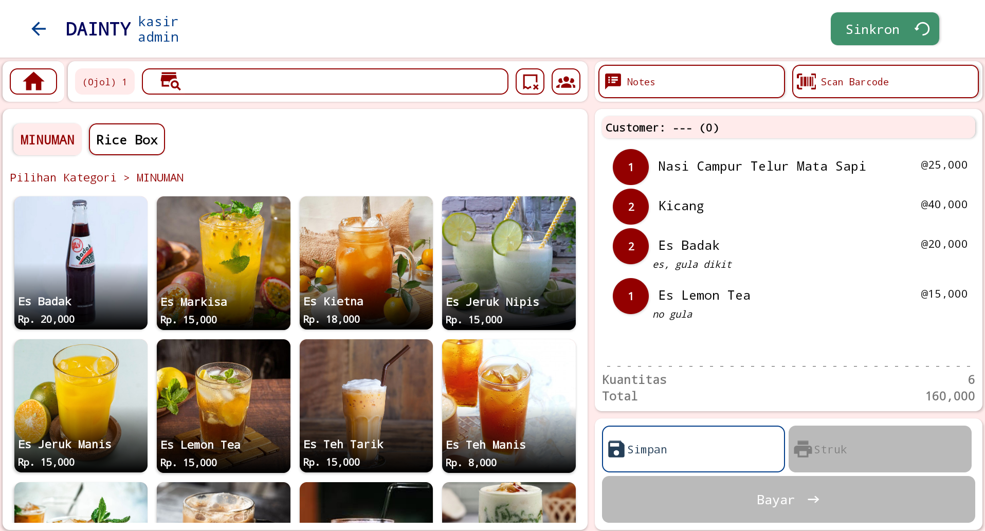
Task: Click the DAINTY app title
Action: (98, 29)
